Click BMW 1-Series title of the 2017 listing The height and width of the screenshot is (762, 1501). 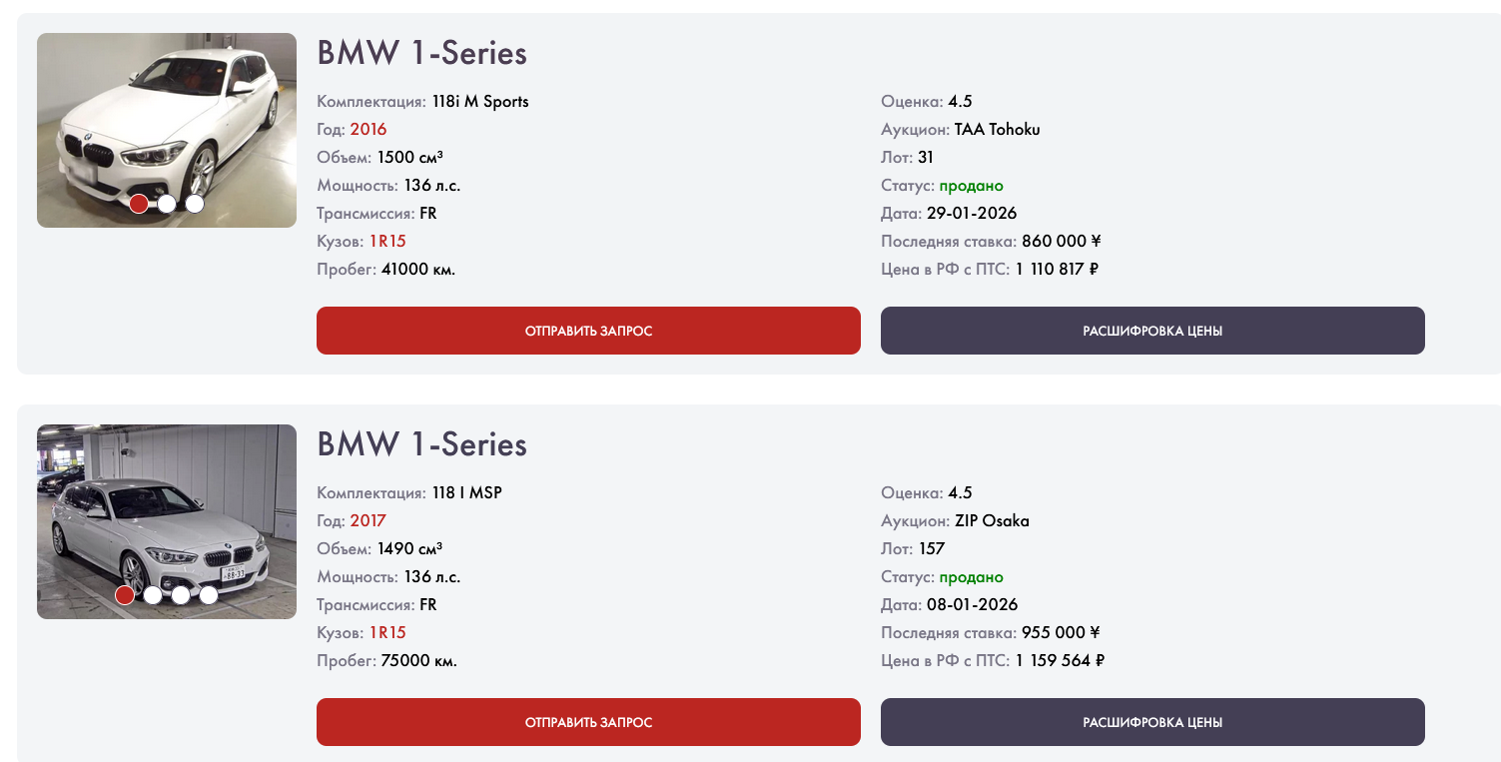tap(421, 444)
